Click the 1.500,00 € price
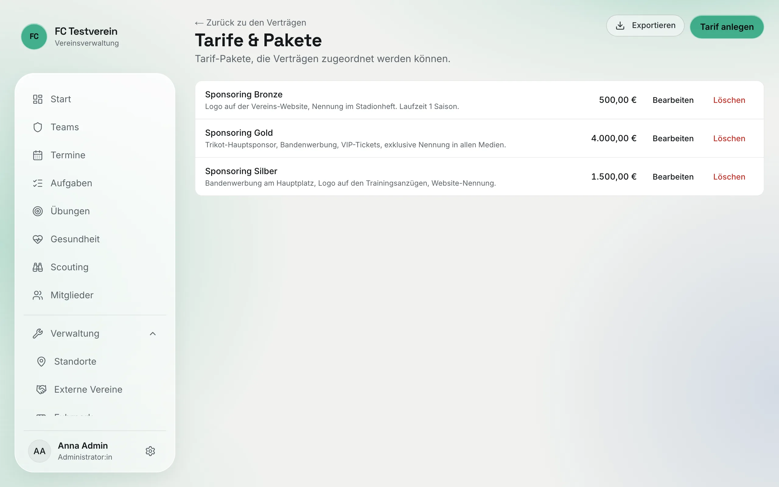Screen dimensions: 779x487 (x=613, y=177)
